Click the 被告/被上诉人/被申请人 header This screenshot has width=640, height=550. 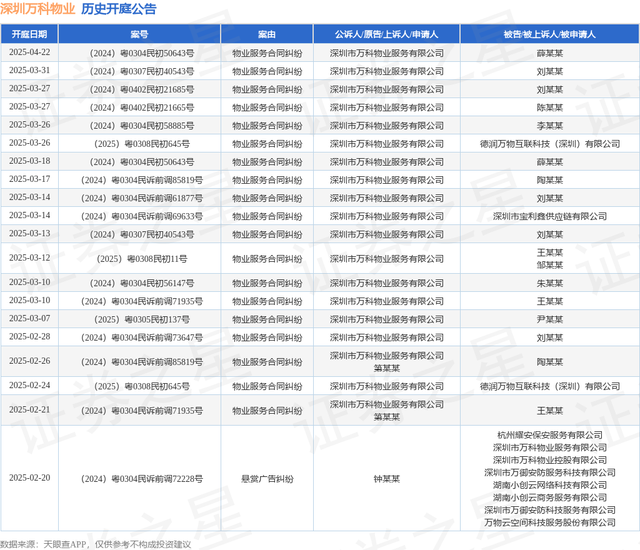549,34
